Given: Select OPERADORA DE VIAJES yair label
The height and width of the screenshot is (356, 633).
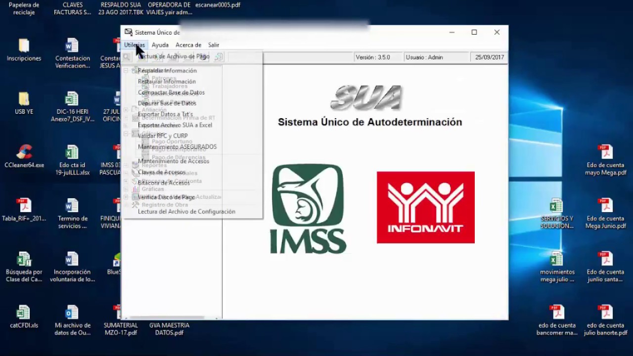Looking at the screenshot, I should (x=169, y=9).
